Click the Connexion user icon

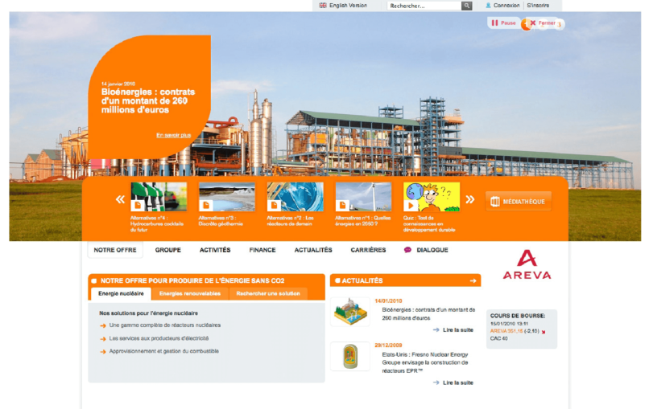click(x=488, y=6)
